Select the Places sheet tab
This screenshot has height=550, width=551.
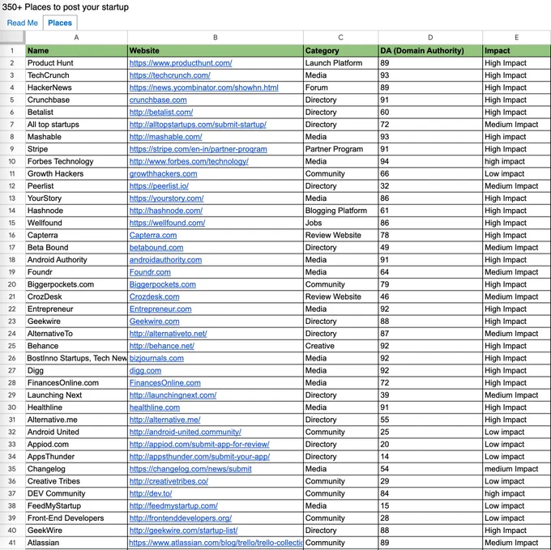[60, 23]
